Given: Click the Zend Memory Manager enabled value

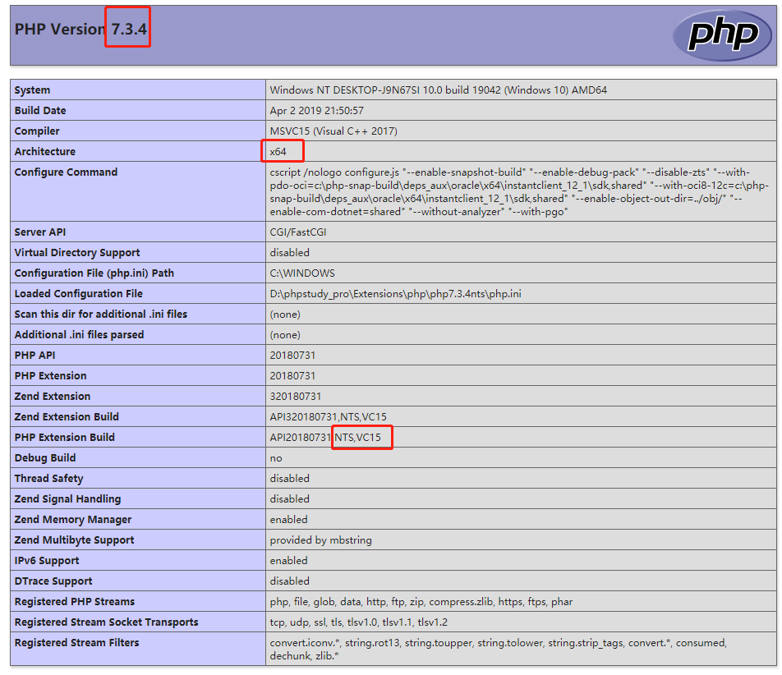Looking at the screenshot, I should (x=288, y=520).
